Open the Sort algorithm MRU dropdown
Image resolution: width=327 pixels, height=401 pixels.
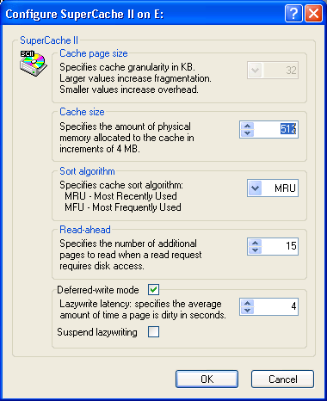pyautogui.click(x=255, y=188)
